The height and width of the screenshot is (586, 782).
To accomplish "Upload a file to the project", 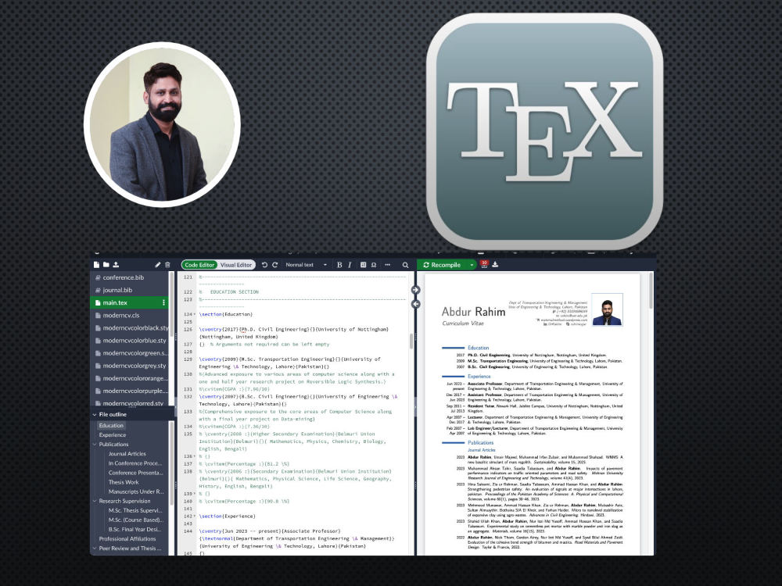I will [x=116, y=265].
